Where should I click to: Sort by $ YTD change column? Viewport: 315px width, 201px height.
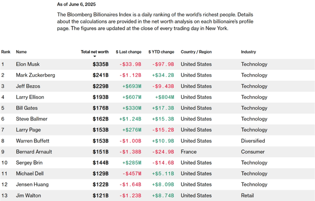[x=161, y=52]
